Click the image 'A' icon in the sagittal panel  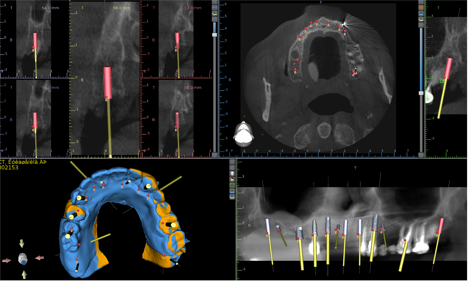tap(421, 13)
